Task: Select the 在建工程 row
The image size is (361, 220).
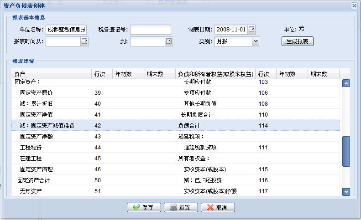Action: [x=176, y=158]
